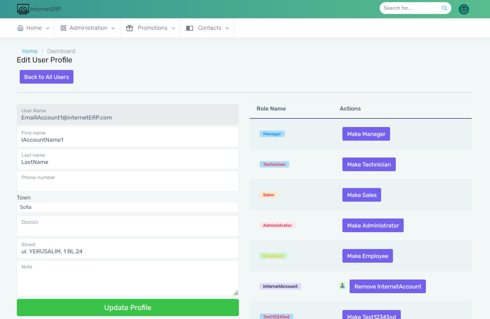Screen dimensions: 490x319
Task: Click the InternetERP logo icon
Action: tap(23, 9)
